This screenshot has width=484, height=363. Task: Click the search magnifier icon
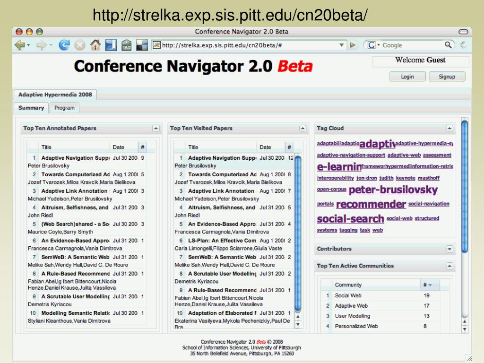[x=448, y=45]
